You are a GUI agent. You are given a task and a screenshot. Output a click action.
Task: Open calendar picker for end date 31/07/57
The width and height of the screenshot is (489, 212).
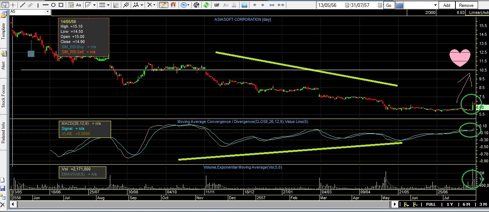tap(380, 5)
